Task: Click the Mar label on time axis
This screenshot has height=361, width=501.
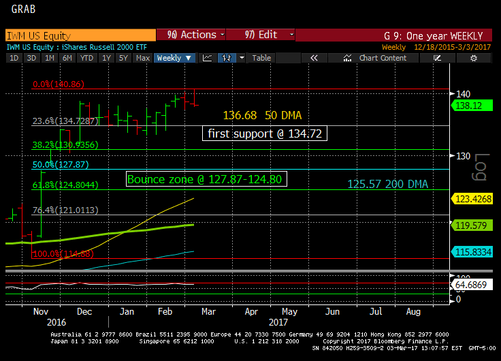Action: tap(208, 311)
